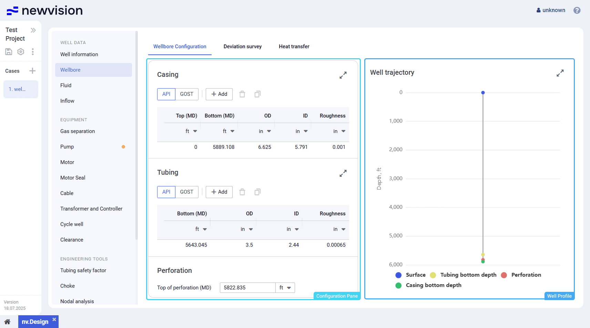Viewport: 590px width, 328px height.
Task: Open Top of perforation unit dropdown
Action: pos(285,288)
